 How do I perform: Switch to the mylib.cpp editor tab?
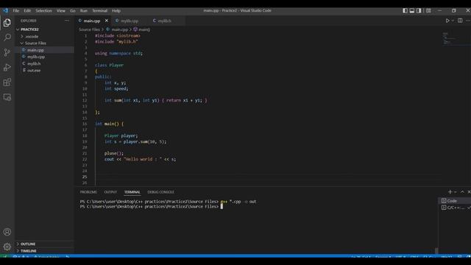point(130,21)
